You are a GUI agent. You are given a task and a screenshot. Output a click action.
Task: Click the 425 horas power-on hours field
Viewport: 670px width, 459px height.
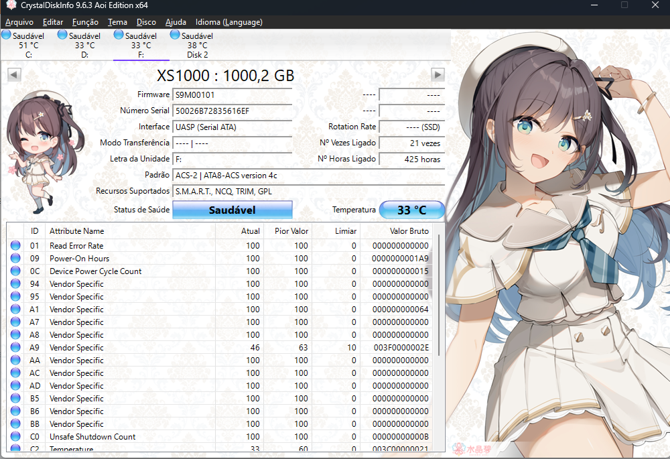click(x=412, y=159)
